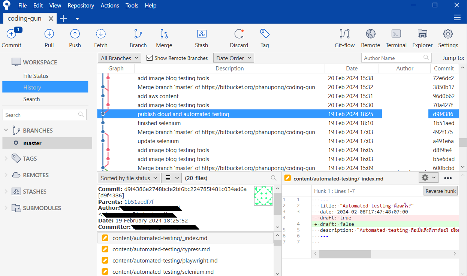Open the Help menu
The height and width of the screenshot is (276, 467).
click(x=150, y=6)
